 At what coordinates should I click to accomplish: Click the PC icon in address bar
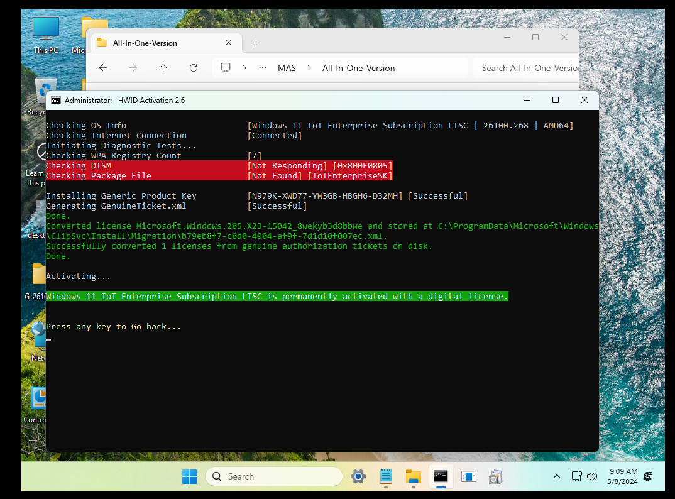click(226, 68)
